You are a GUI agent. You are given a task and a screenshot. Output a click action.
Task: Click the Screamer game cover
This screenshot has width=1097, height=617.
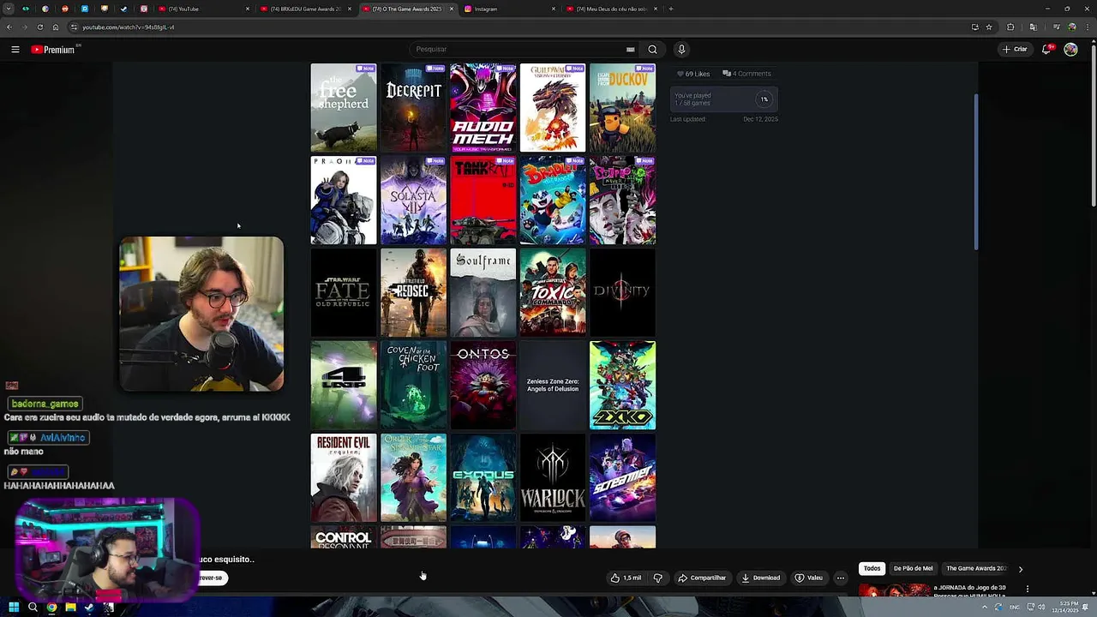622,477
